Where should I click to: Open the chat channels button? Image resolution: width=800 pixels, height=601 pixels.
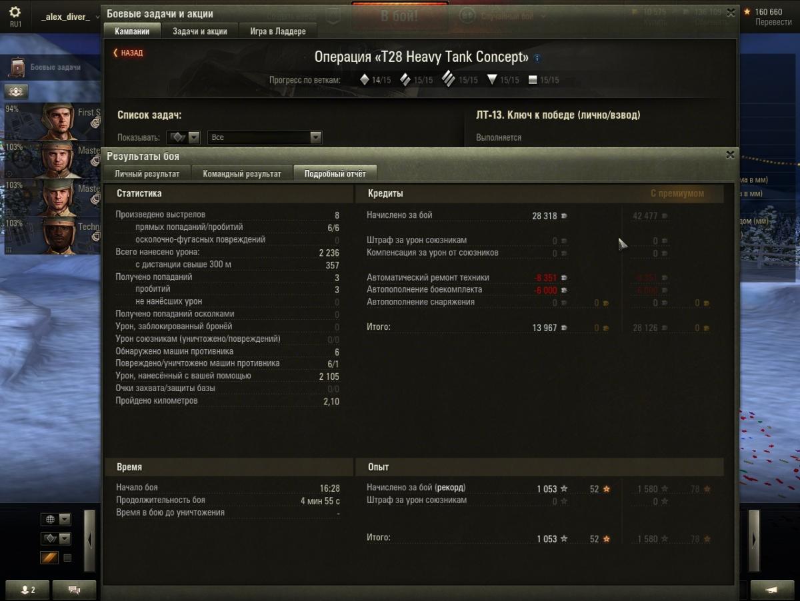[74, 590]
